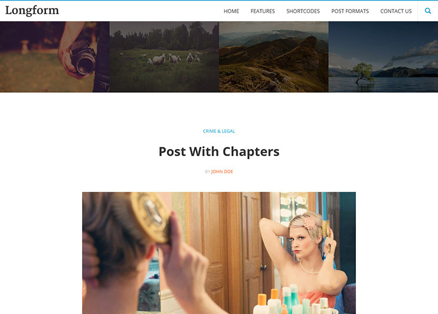Open the mountain ridge thumbnail

tap(274, 57)
